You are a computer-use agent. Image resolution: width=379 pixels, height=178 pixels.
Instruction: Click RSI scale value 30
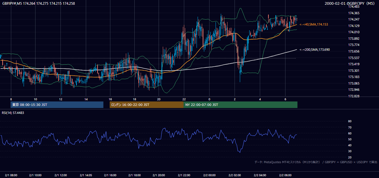click(x=350, y=151)
